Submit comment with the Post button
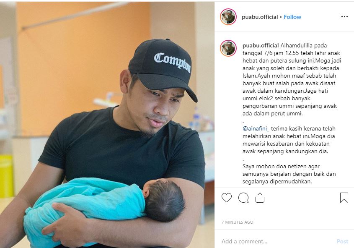The width and height of the screenshot is (354, 248). [342, 241]
